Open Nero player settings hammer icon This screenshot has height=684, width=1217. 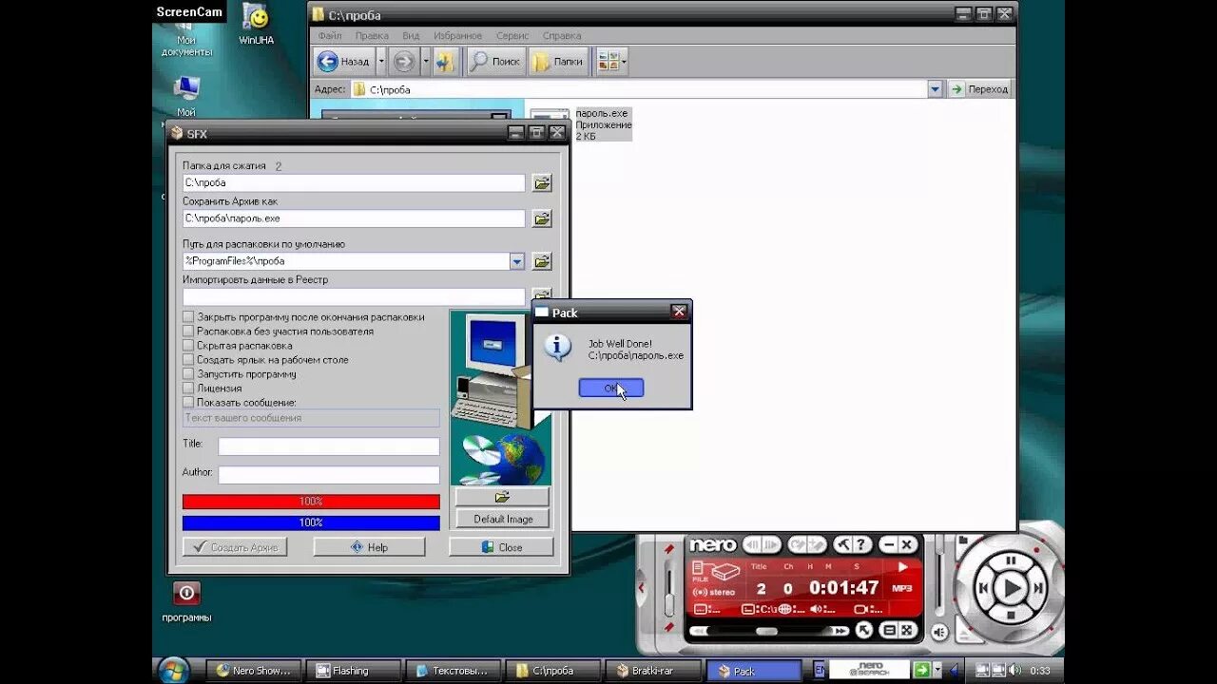click(x=841, y=544)
